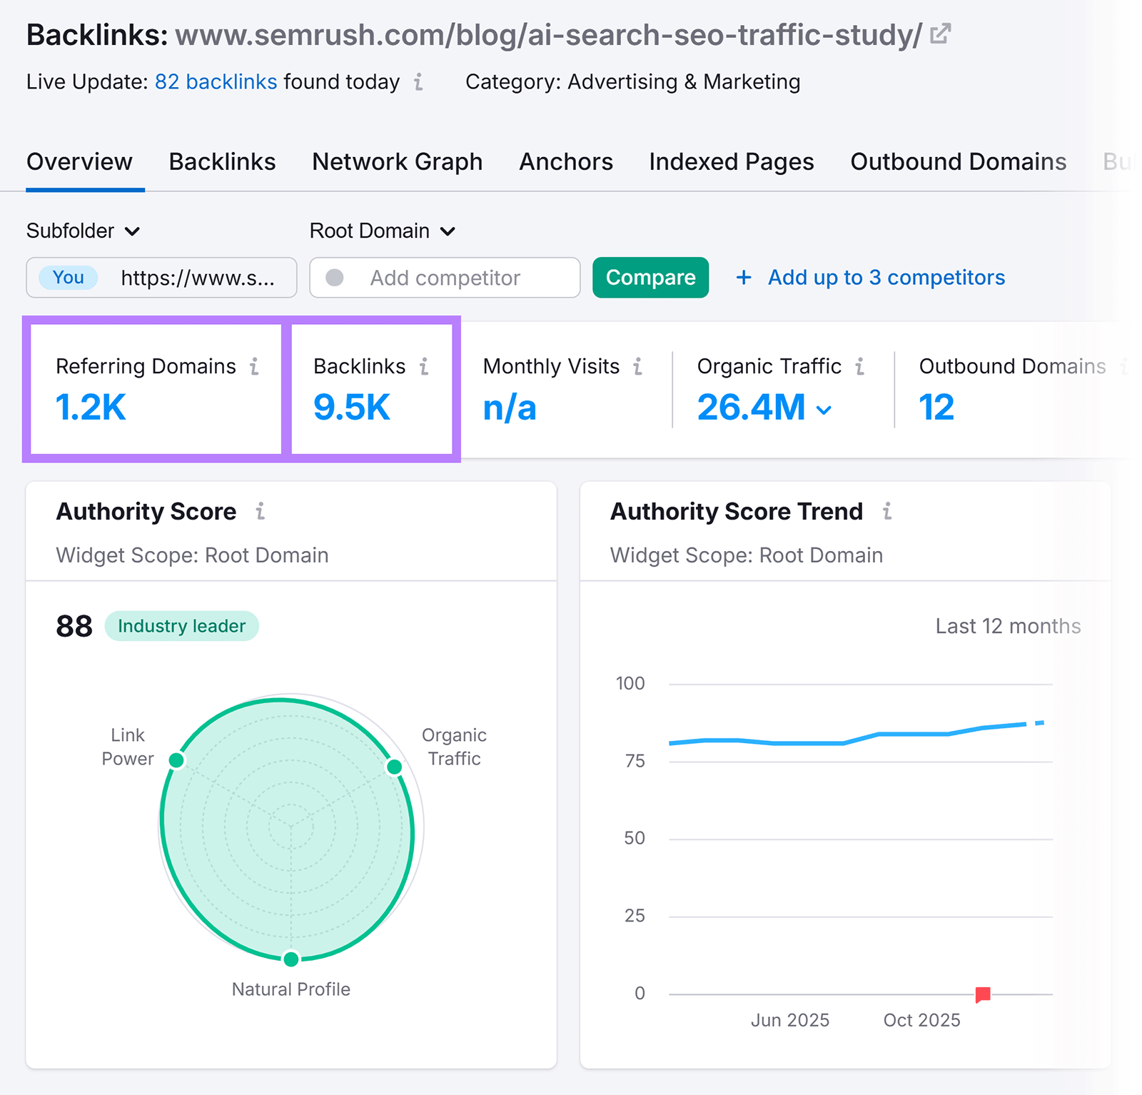
Task: Click Add up to 3 competitors
Action: pos(885,278)
